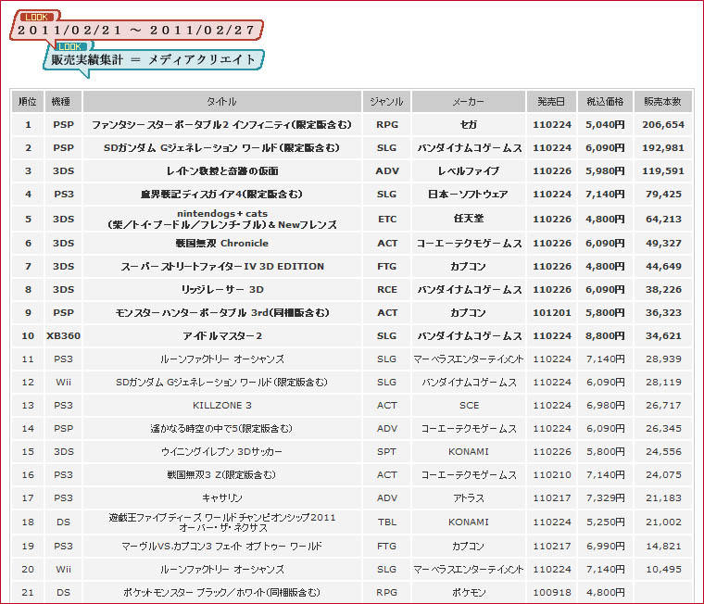Click sales figure 49,327
The height and width of the screenshot is (604, 704).
point(663,243)
